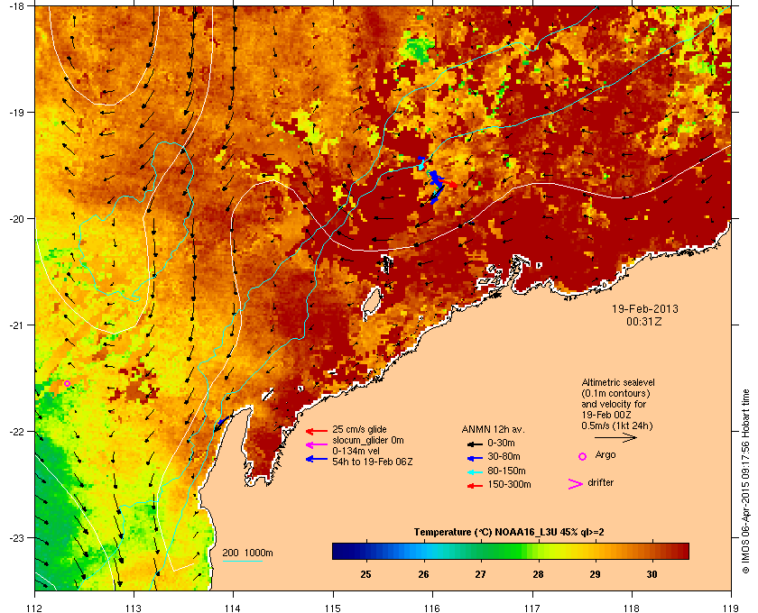
Task: Click the blue 0-134m vel arrow
Action: pos(317,459)
